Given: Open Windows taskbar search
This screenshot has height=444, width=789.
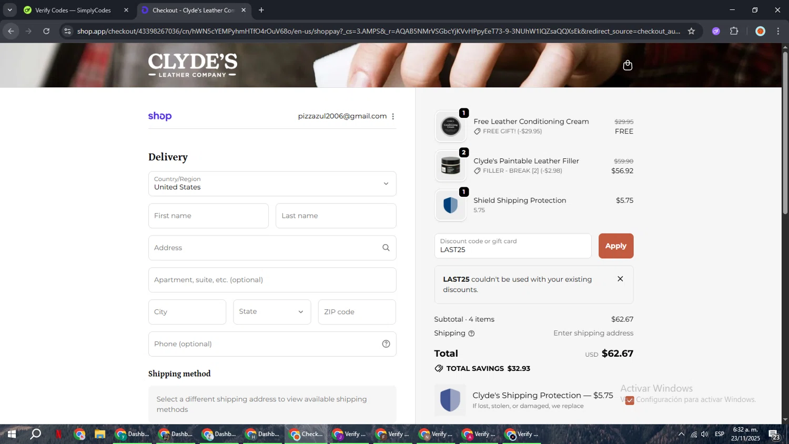Looking at the screenshot, I should click(x=35, y=434).
